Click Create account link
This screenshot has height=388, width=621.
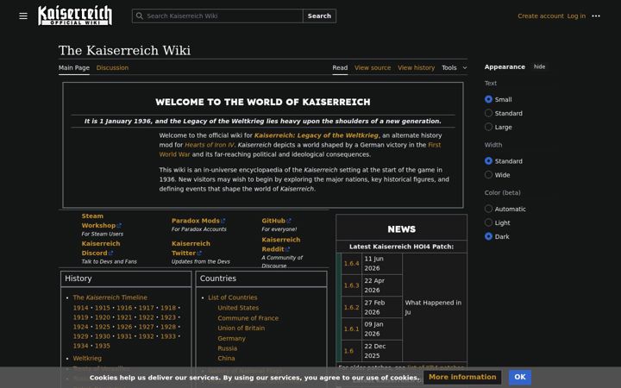540,16
